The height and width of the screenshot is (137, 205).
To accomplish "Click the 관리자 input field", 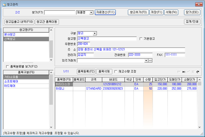I will [x=85, y=55].
